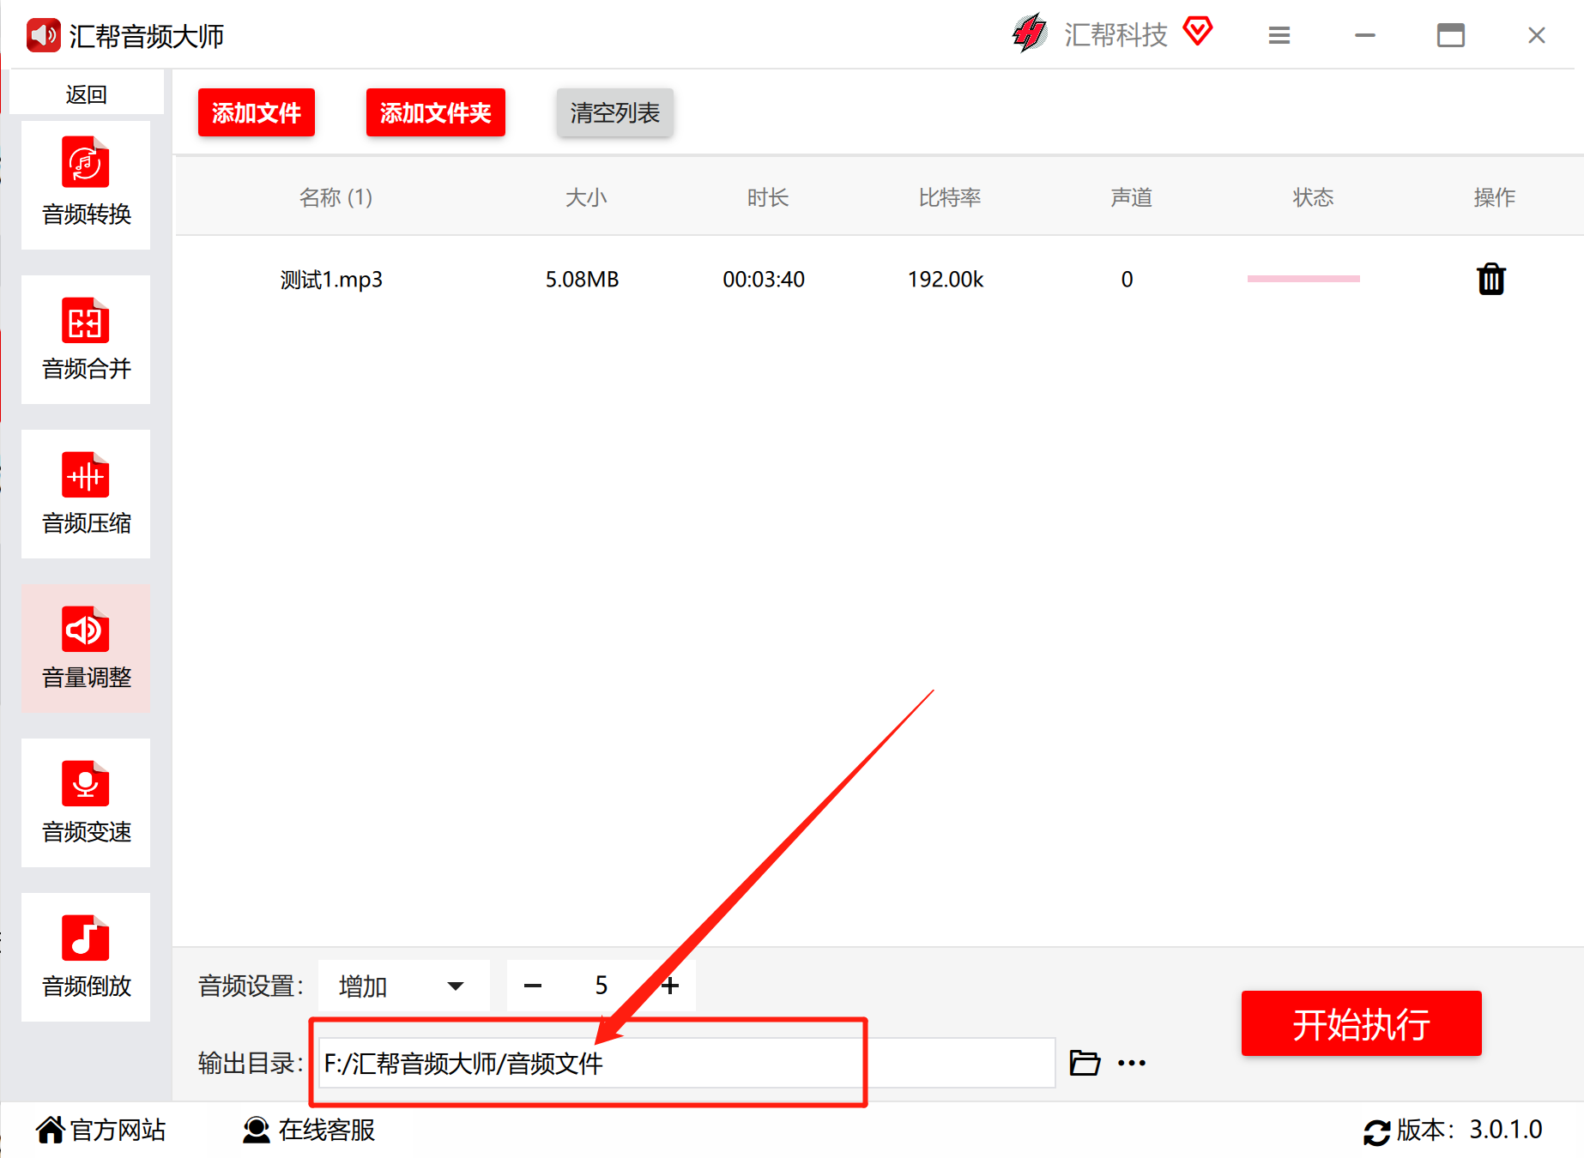Click the 汇帮科技 company logo
The height and width of the screenshot is (1158, 1584).
point(1030,33)
